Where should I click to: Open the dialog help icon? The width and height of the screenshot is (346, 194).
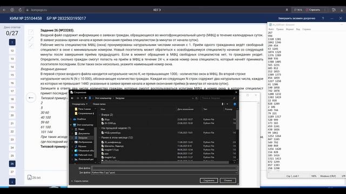pos(235,104)
